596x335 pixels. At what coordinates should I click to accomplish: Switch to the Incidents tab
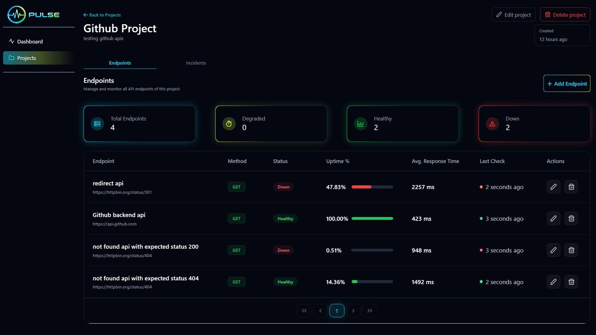click(196, 63)
